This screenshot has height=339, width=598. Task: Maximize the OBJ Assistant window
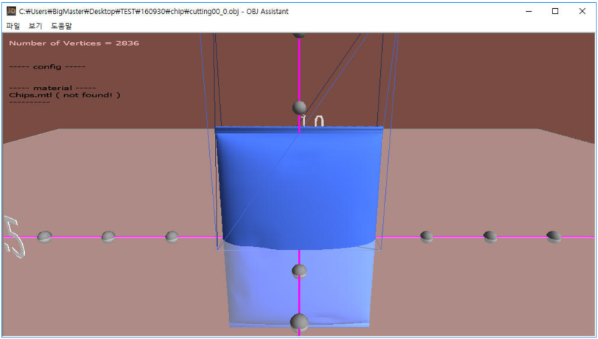(x=555, y=11)
